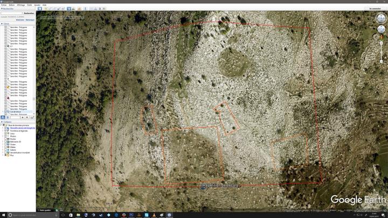
Task: Toggle sunlight across the landscape
Action: [x=73, y=9]
